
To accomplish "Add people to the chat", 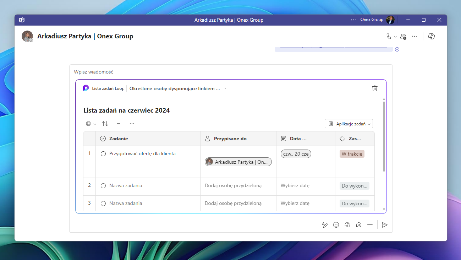I will [x=403, y=36].
